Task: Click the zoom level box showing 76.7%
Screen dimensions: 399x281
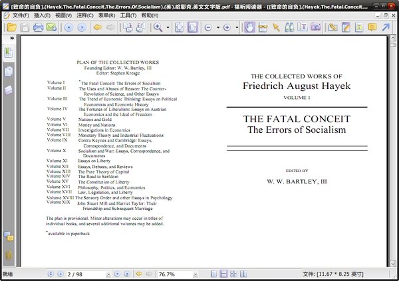Action: 176,274
